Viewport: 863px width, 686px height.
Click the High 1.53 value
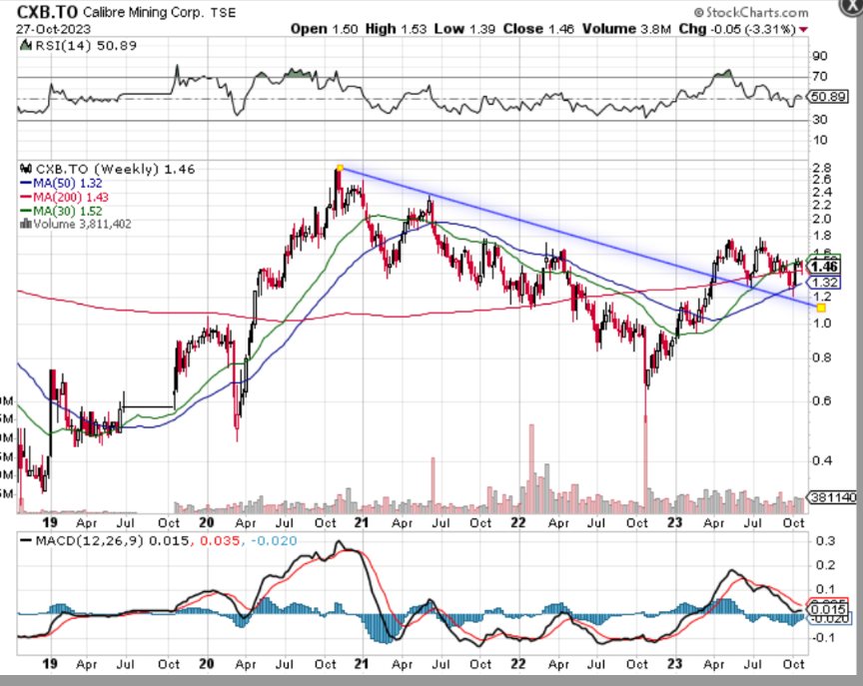pyautogui.click(x=396, y=29)
